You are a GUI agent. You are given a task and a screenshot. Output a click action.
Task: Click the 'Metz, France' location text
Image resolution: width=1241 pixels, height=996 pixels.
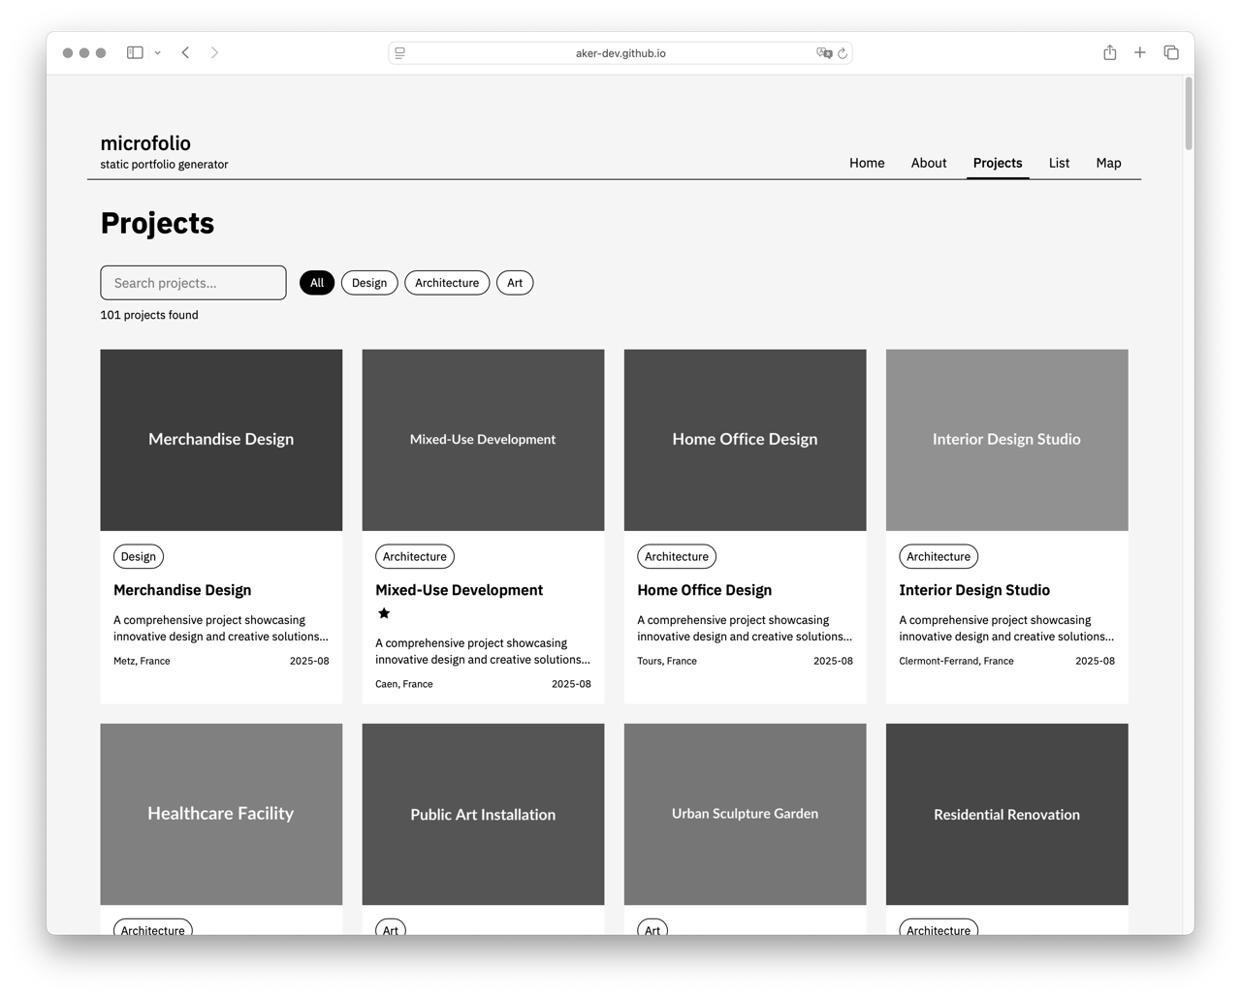point(142,661)
